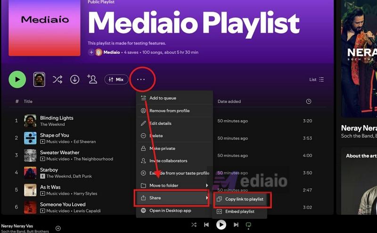
Task: Play the Mediaio Playlist with green button
Action: [17, 79]
